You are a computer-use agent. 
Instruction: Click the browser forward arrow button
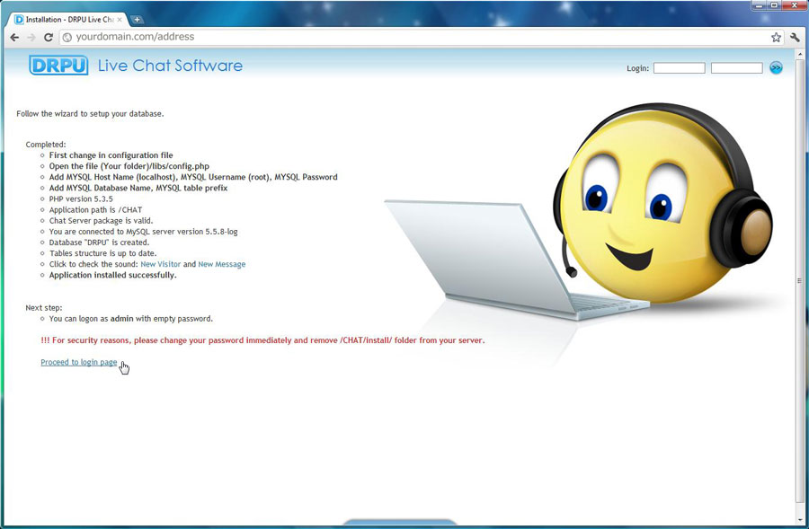click(x=31, y=38)
